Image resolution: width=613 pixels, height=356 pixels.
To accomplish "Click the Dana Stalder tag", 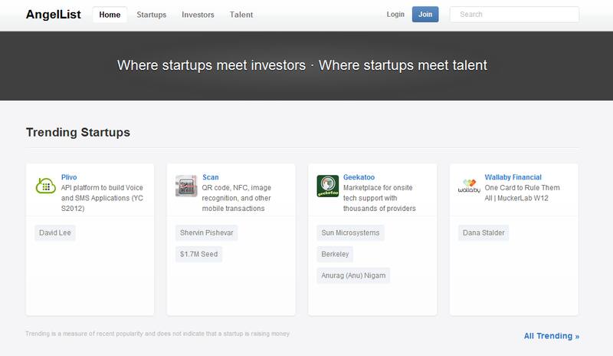I will tap(484, 232).
